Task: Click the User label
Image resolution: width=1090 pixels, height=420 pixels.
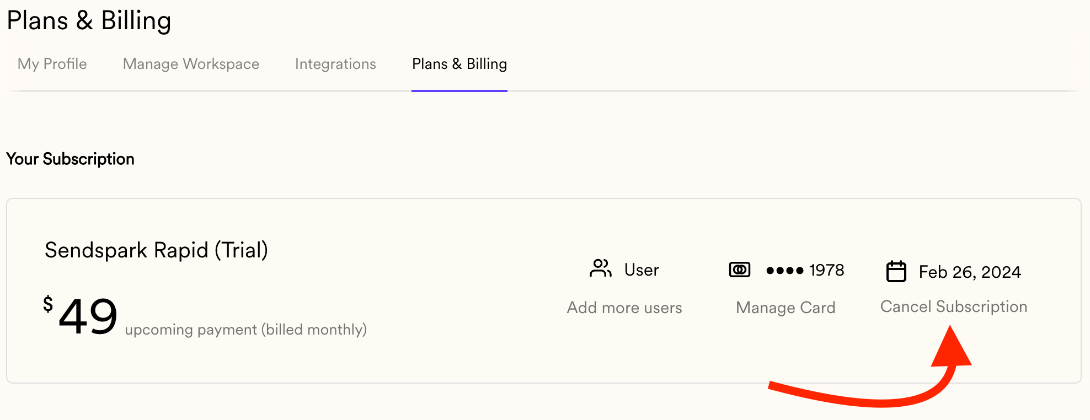Action: 642,270
